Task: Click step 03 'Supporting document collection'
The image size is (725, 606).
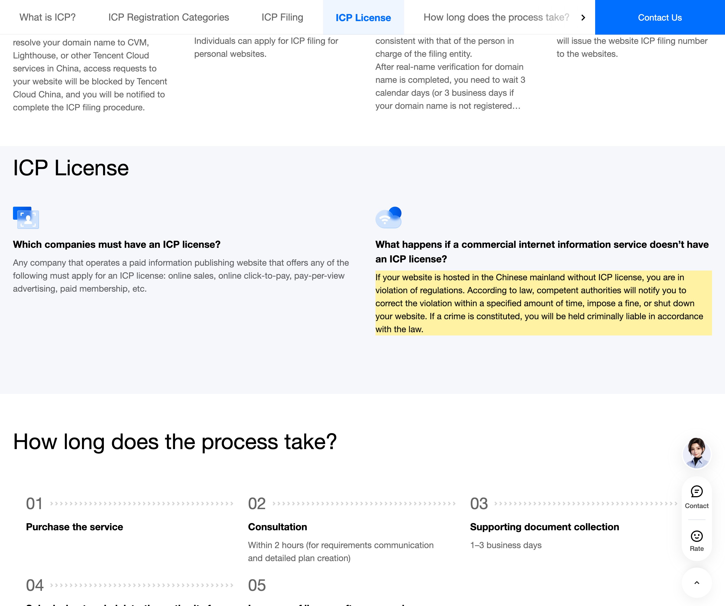Action: pyautogui.click(x=545, y=527)
